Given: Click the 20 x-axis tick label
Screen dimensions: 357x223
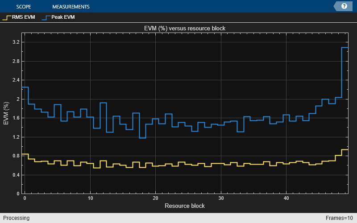Looking at the screenshot, I should (155, 198).
